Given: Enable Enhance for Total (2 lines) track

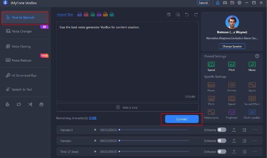Looking at the screenshot, I should click(x=222, y=152).
